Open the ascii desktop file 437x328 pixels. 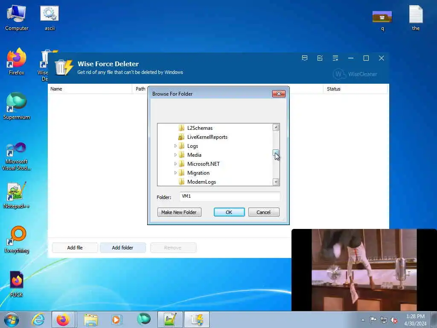tap(50, 18)
